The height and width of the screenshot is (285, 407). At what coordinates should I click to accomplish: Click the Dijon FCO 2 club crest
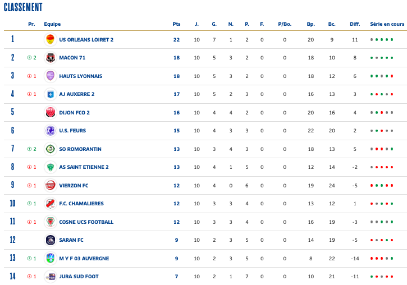point(50,113)
